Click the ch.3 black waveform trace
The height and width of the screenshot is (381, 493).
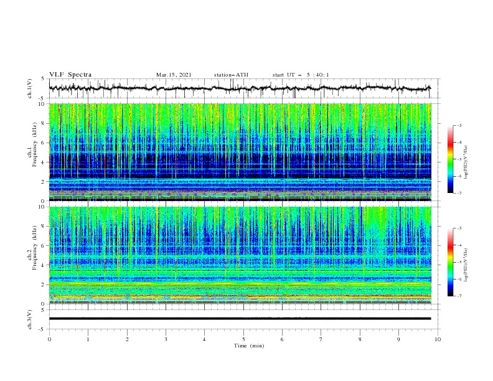coord(240,319)
